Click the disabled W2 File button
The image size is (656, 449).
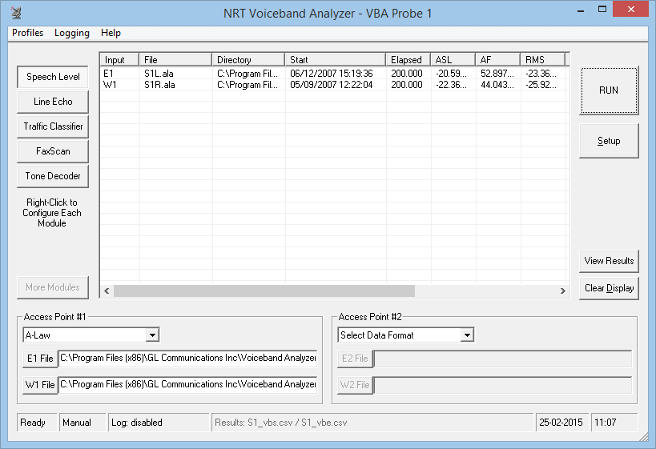tap(355, 385)
